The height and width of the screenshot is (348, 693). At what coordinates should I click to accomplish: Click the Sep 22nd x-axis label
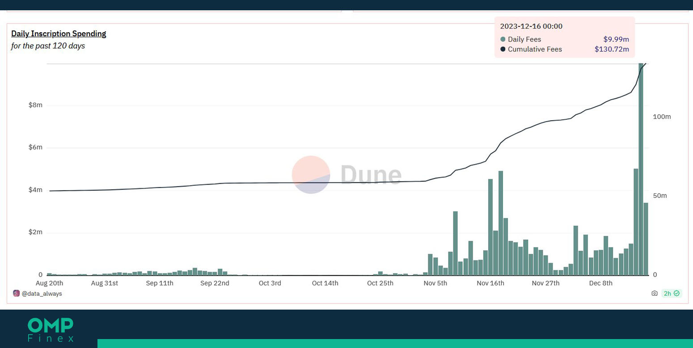point(215,283)
